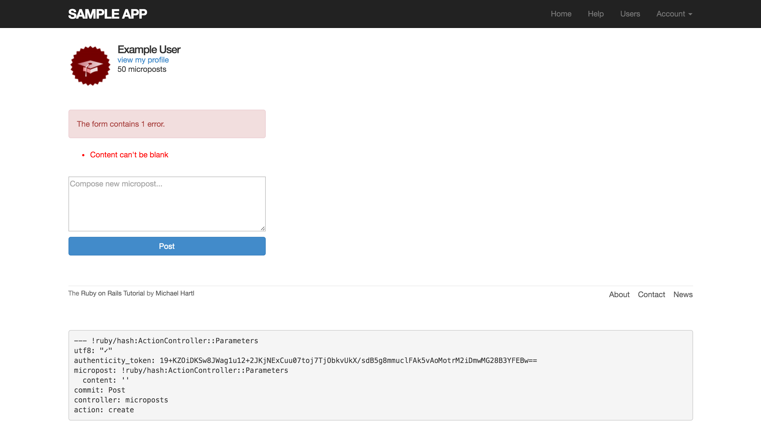
Task: Click the form contains 1 error alert
Action: (x=167, y=124)
